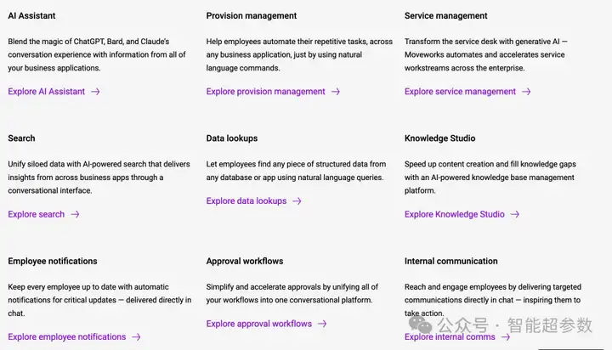The height and width of the screenshot is (350, 612).
Task: Click arrow icon beside Explore AI Assistant
Action: point(95,92)
